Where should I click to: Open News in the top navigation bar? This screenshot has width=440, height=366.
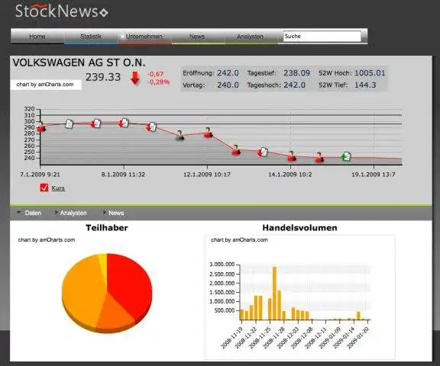[197, 37]
